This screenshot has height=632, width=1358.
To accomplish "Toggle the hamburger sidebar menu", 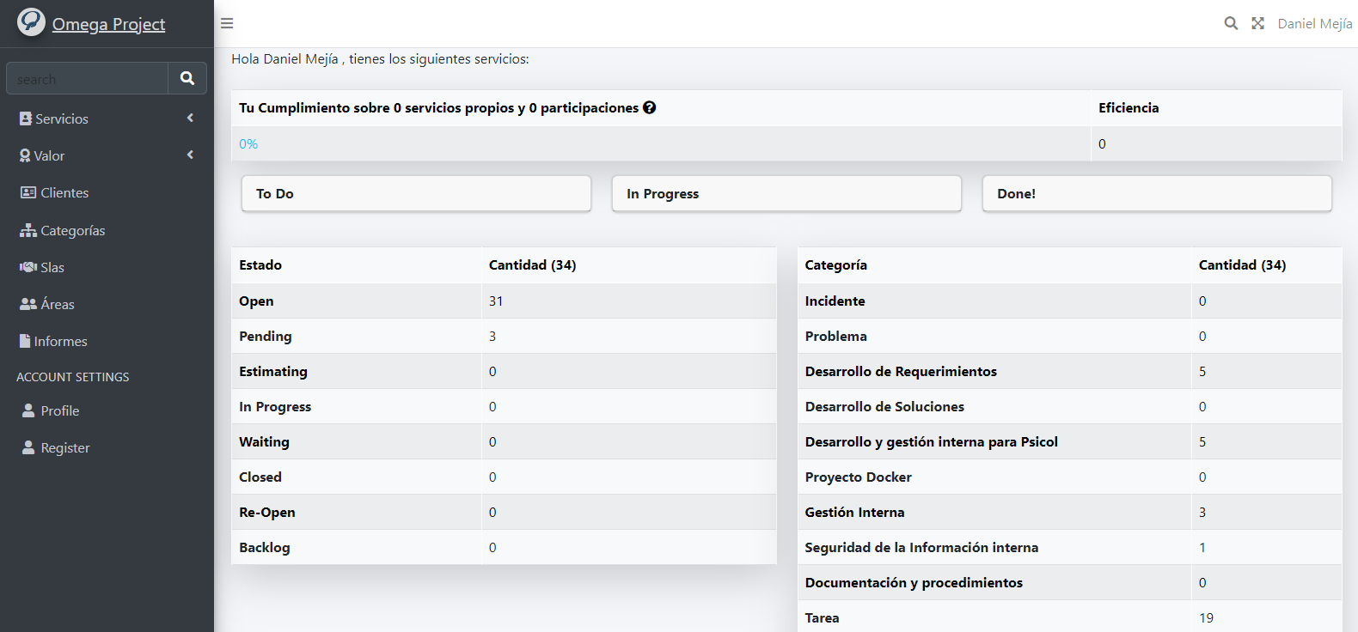I will point(227,23).
